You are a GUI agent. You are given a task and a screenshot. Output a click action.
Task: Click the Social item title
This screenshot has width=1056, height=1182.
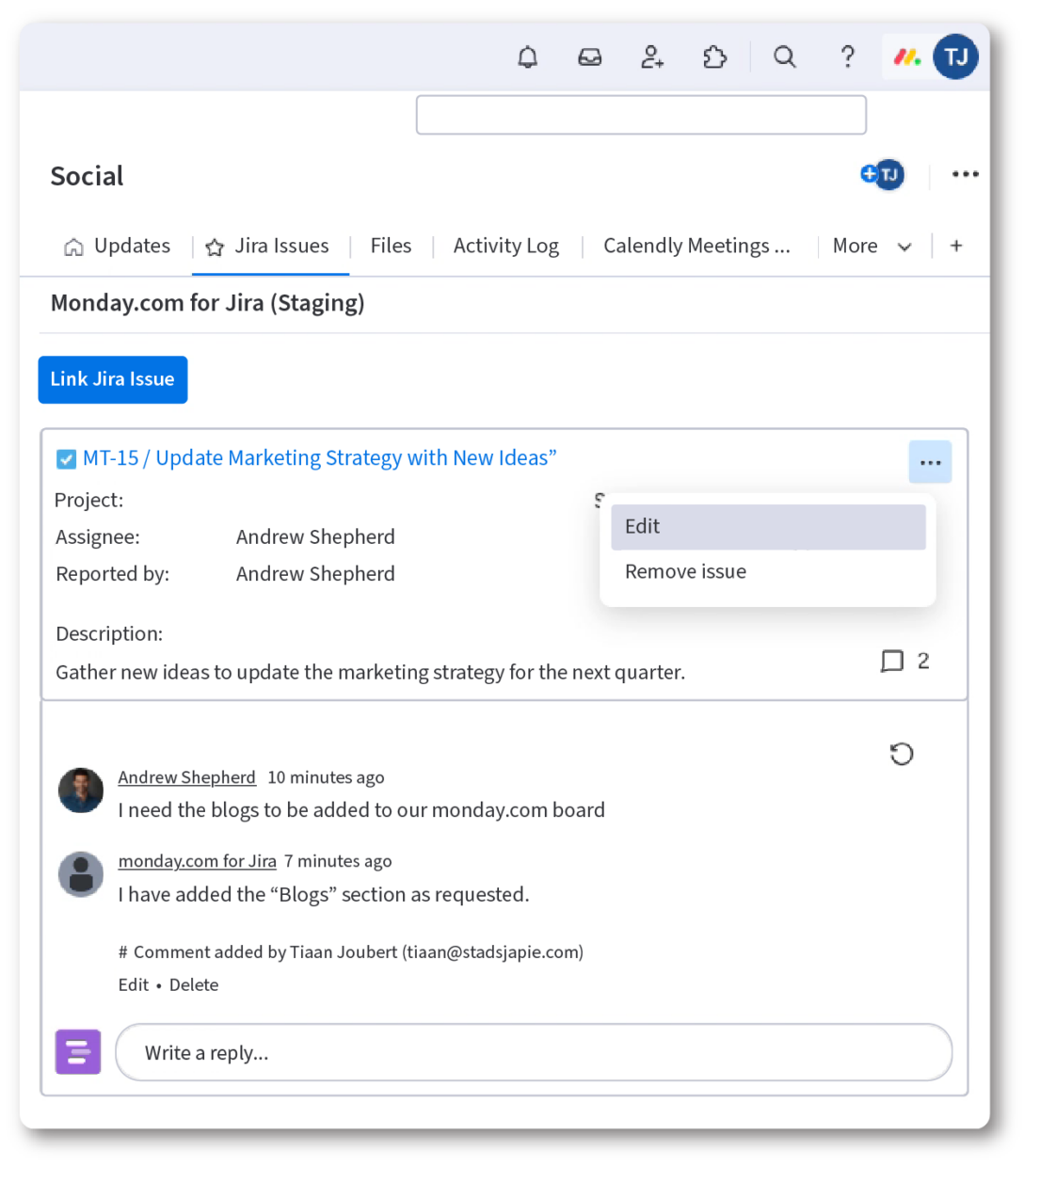pos(87,176)
